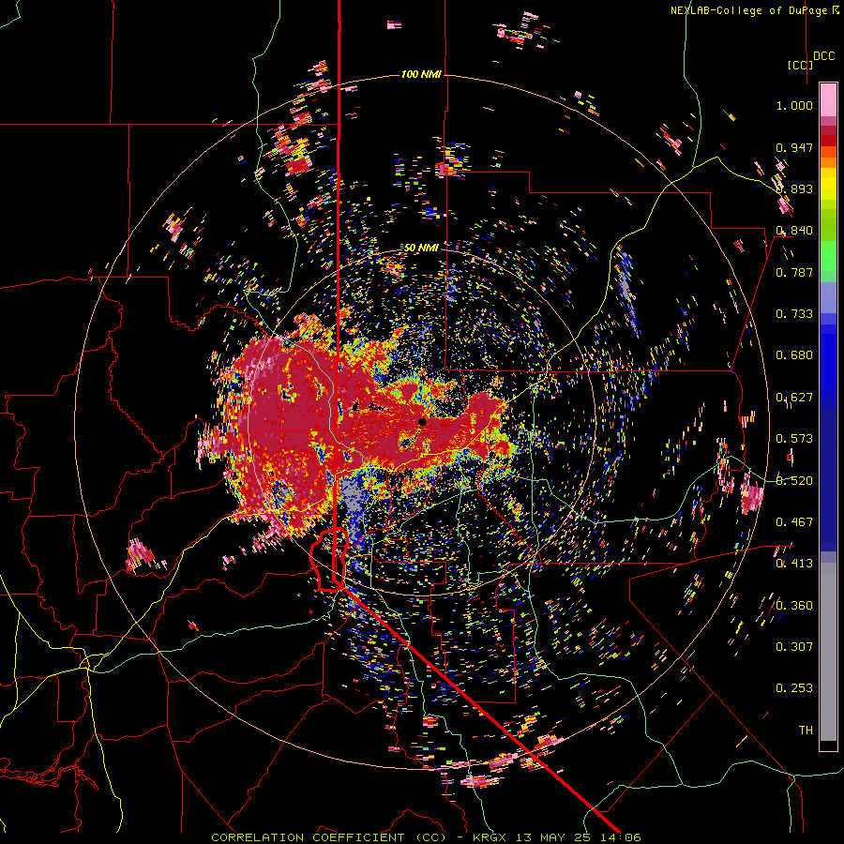Select the 0.520 legend value
844x844 pixels.
794,481
